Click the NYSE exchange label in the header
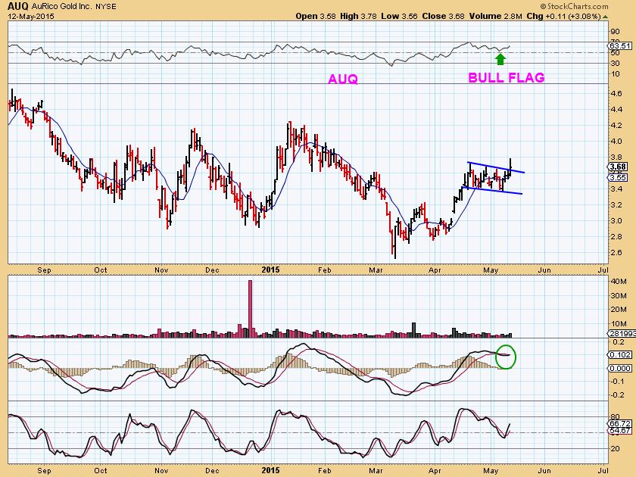 pyautogui.click(x=106, y=7)
